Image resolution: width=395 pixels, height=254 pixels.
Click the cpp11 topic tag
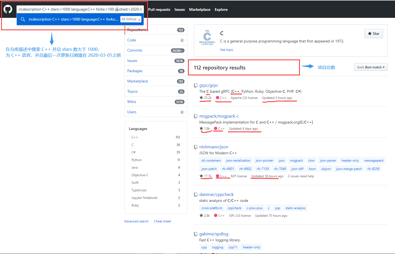click(233, 247)
